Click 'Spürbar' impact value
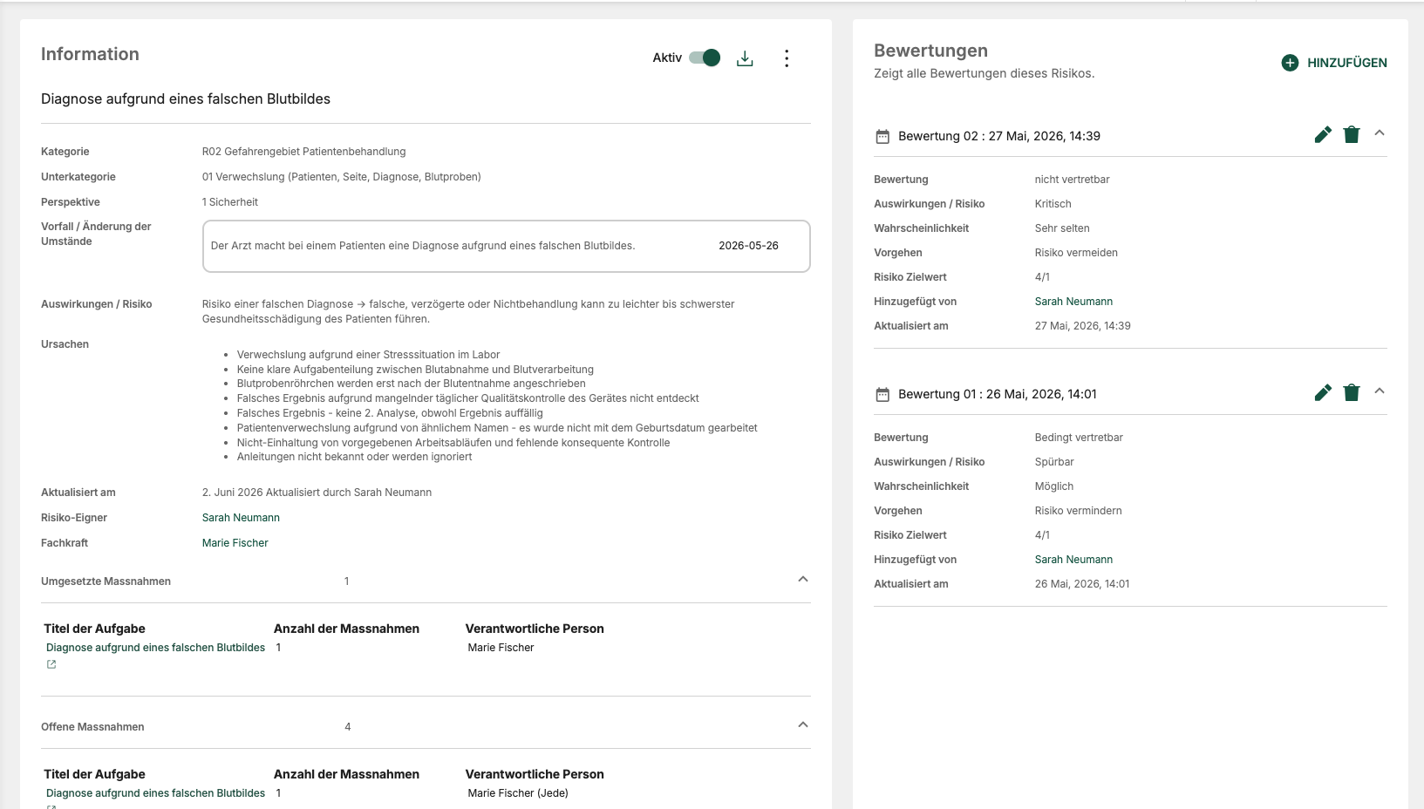 [1054, 462]
